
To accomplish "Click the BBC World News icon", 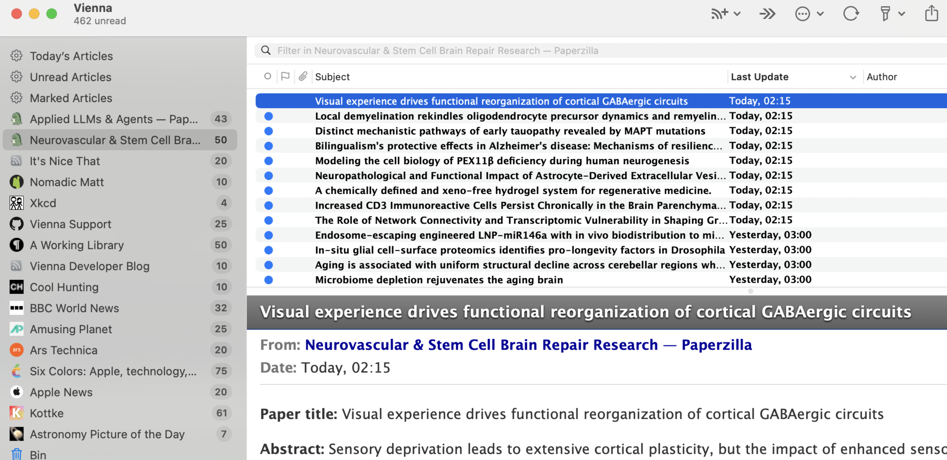I will click(x=17, y=308).
